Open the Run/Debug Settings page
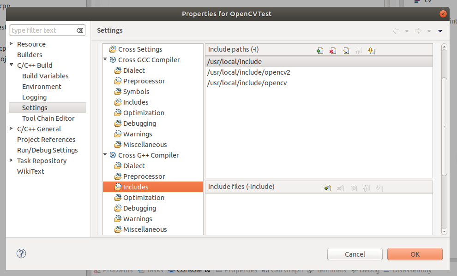The height and width of the screenshot is (276, 457). tap(47, 150)
